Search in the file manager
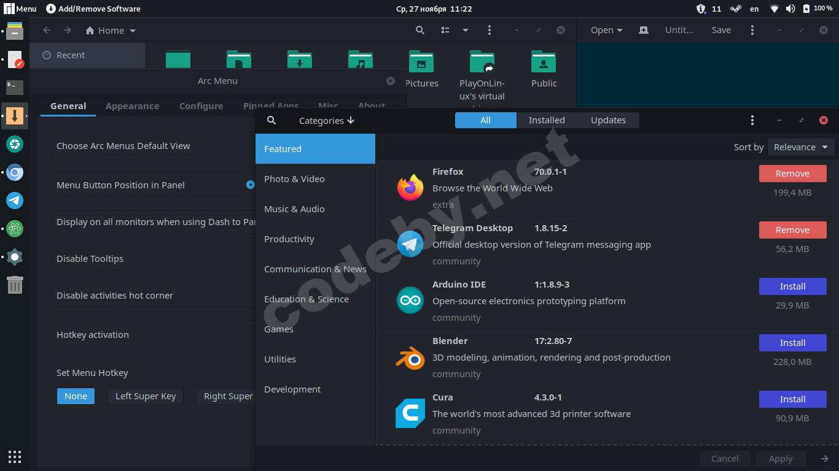The image size is (839, 471). 420,30
